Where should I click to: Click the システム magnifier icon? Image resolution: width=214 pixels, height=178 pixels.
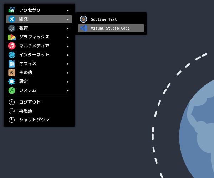click(x=12, y=90)
